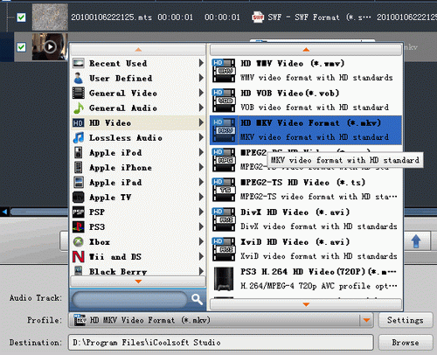Click the 20100106222125.mts file name
The width and height of the screenshot is (437, 355).
[111, 17]
